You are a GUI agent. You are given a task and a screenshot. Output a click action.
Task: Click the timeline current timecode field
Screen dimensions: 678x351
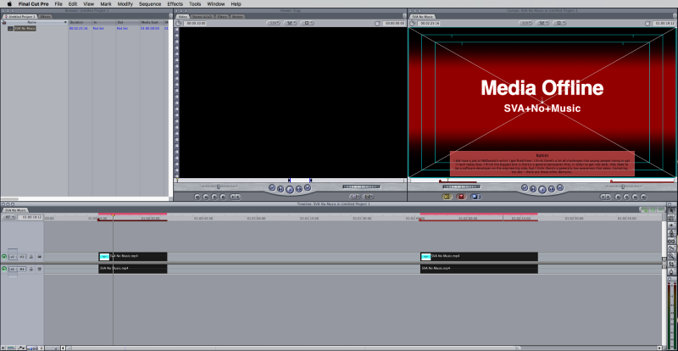[31, 217]
